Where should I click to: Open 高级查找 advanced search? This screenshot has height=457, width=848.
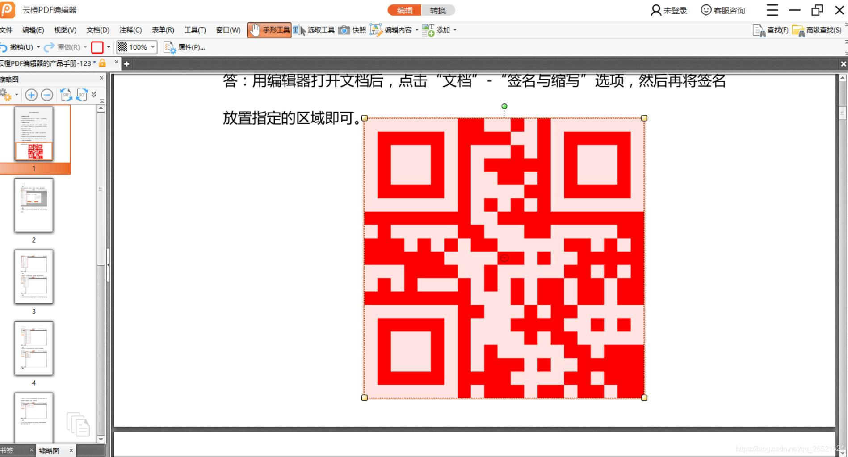(x=817, y=30)
